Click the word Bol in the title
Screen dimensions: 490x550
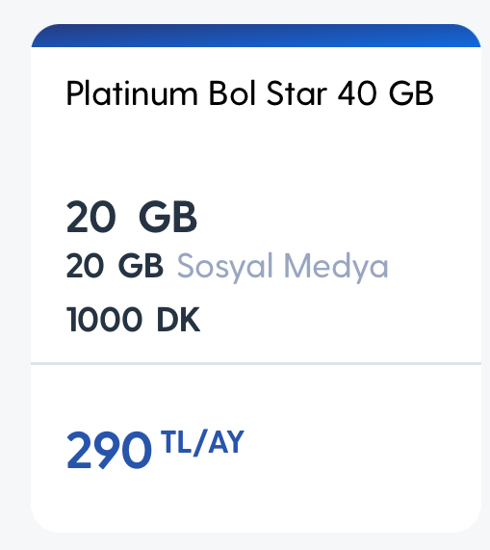232,93
